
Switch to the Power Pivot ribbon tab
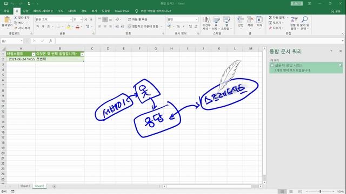tap(122, 11)
